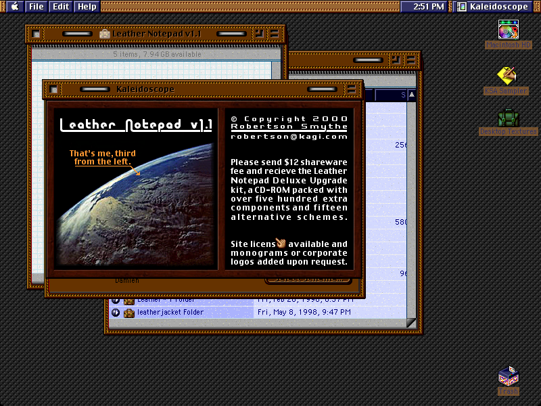Click briefcase icon in Leather Notepad title bar
The image size is (541, 406).
105,34
